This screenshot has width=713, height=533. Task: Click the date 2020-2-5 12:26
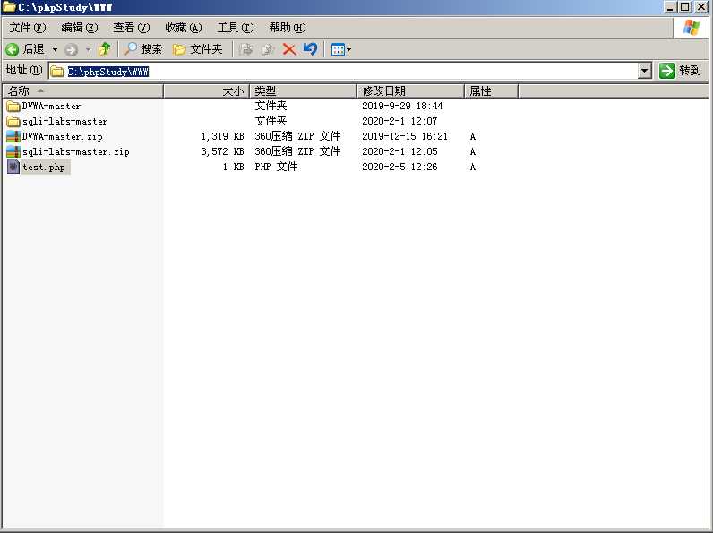399,167
